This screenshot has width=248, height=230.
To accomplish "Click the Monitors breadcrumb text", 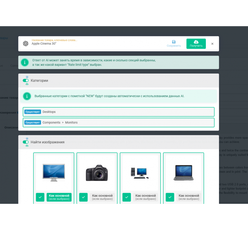I will [71, 122].
